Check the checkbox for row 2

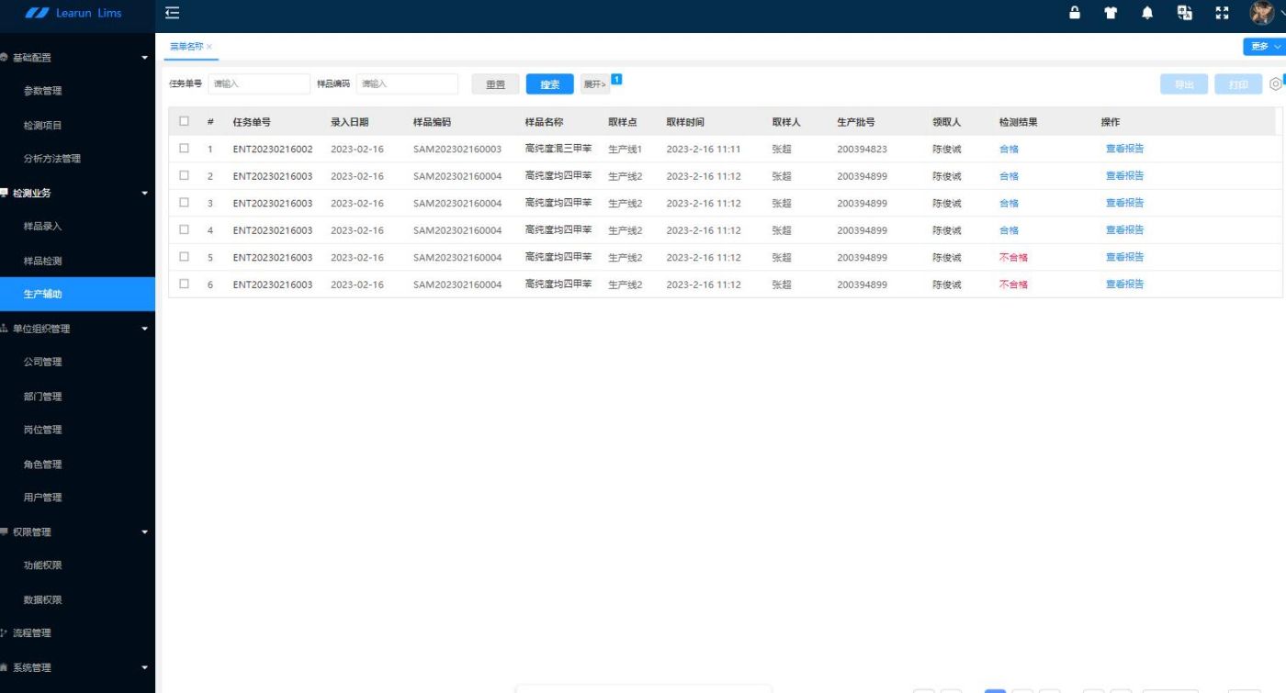pyautogui.click(x=185, y=175)
